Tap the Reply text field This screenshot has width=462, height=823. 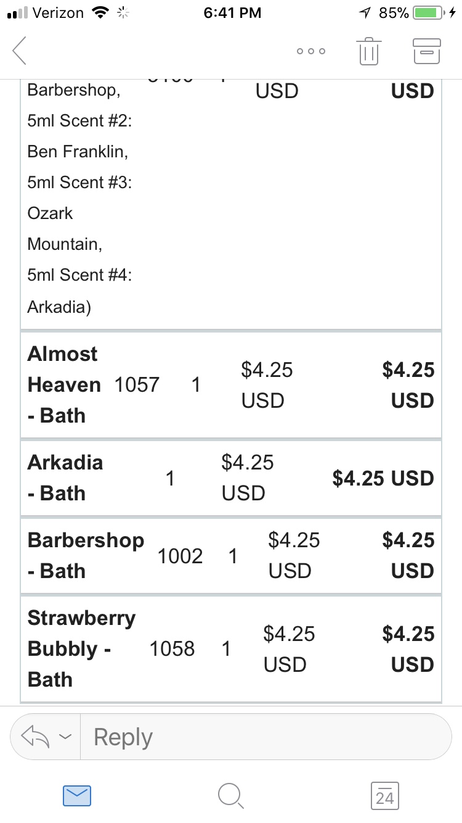(x=265, y=737)
